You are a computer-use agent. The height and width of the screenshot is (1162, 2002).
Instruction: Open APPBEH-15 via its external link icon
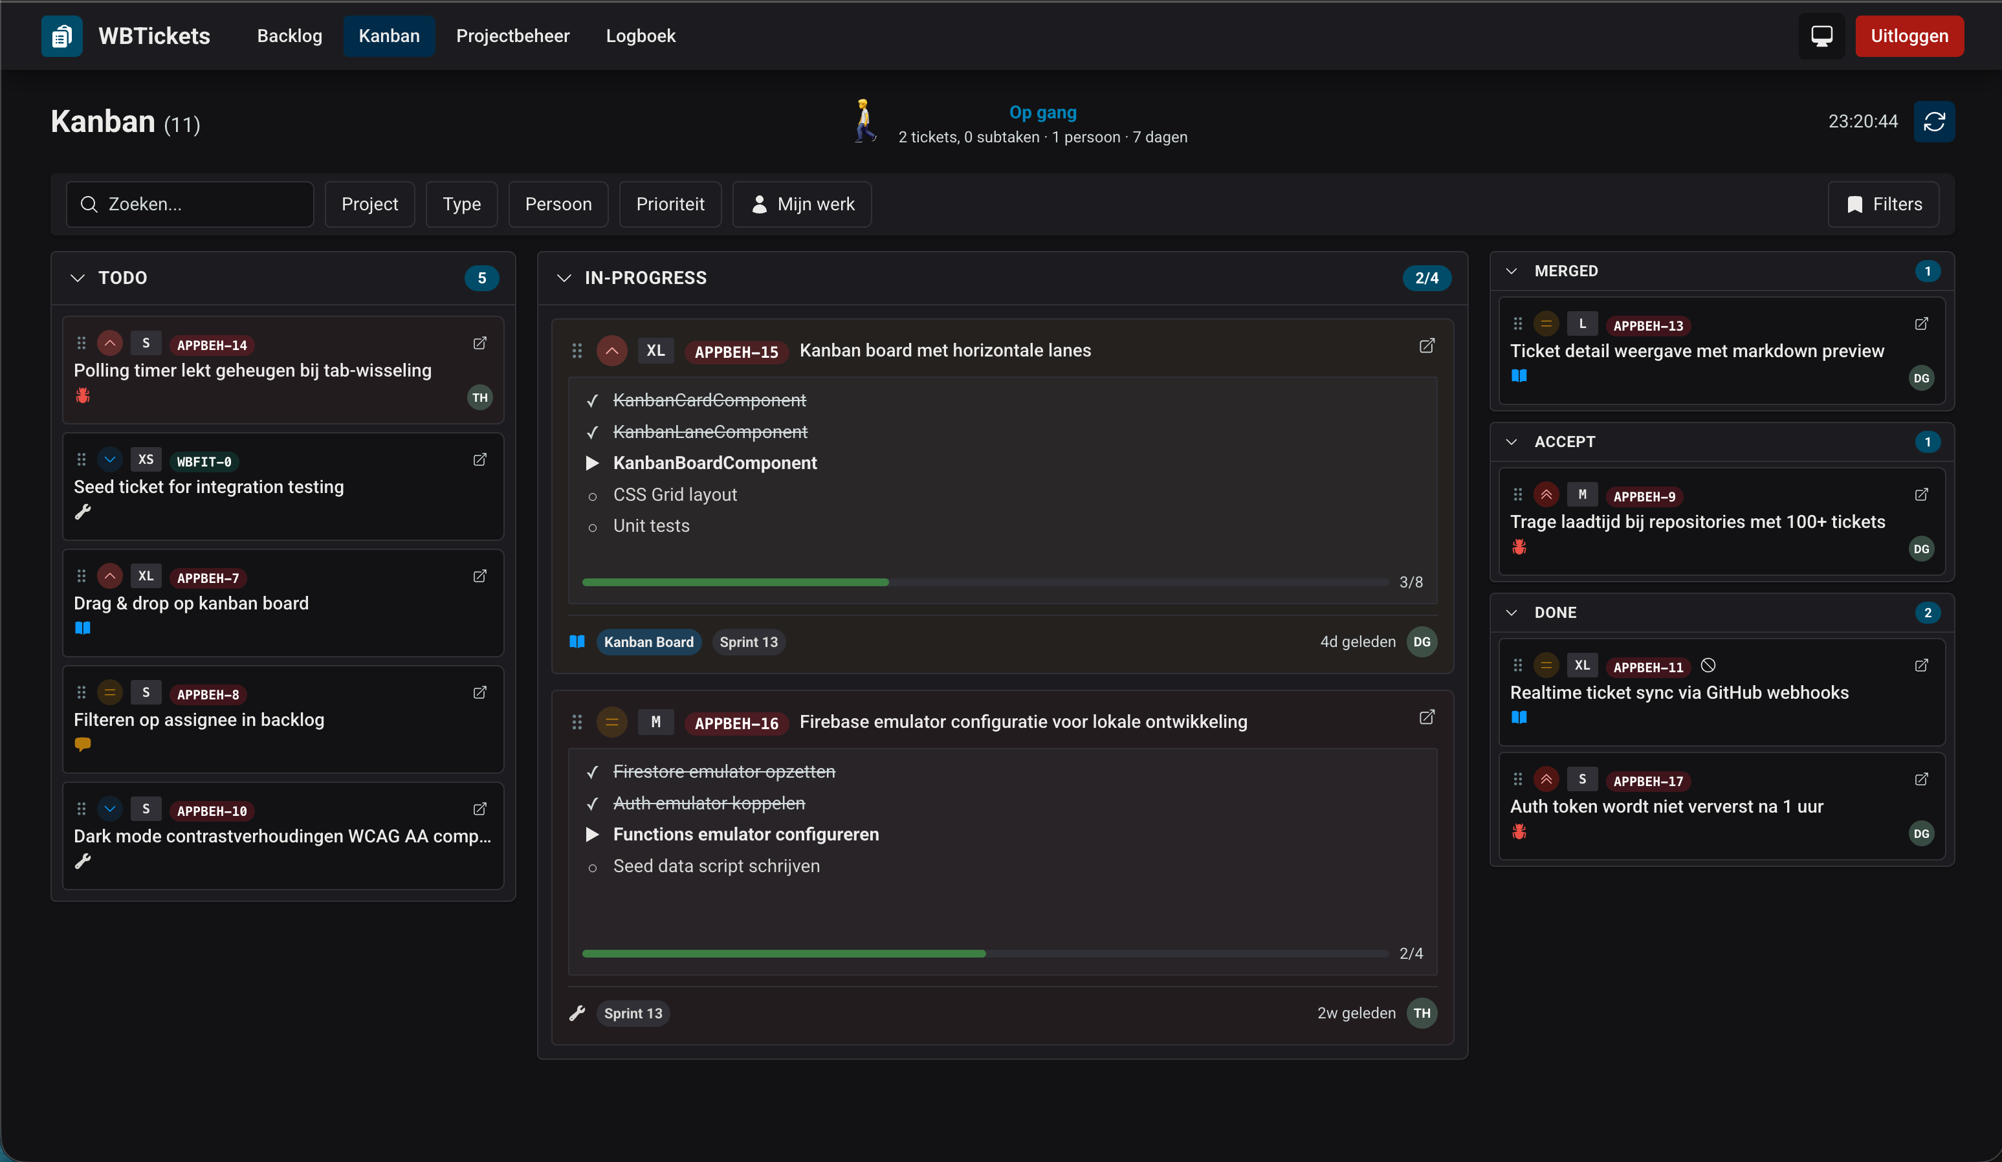coord(1426,346)
